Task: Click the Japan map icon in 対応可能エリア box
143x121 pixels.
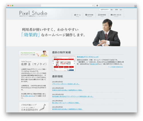Action: pyautogui.click(x=43, y=107)
